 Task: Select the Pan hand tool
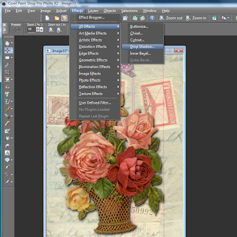(7, 43)
